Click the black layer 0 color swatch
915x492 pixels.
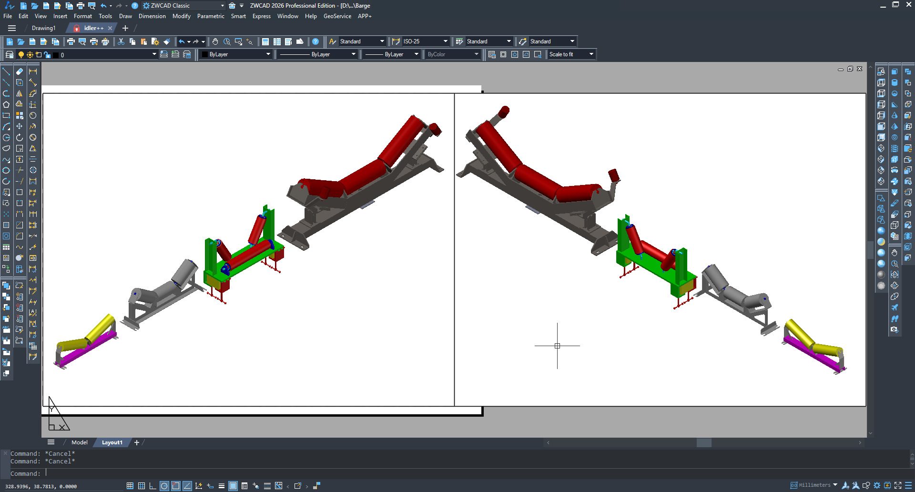[56, 55]
